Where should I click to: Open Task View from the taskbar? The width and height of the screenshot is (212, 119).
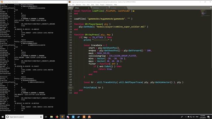point(46,117)
